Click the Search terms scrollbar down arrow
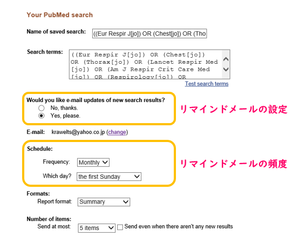This screenshot has width=299, height=243. point(226,69)
